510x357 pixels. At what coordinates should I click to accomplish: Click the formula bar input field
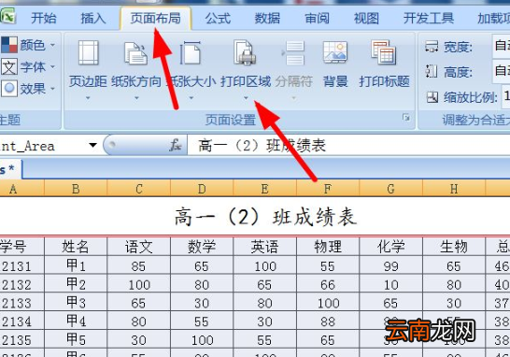(x=348, y=146)
